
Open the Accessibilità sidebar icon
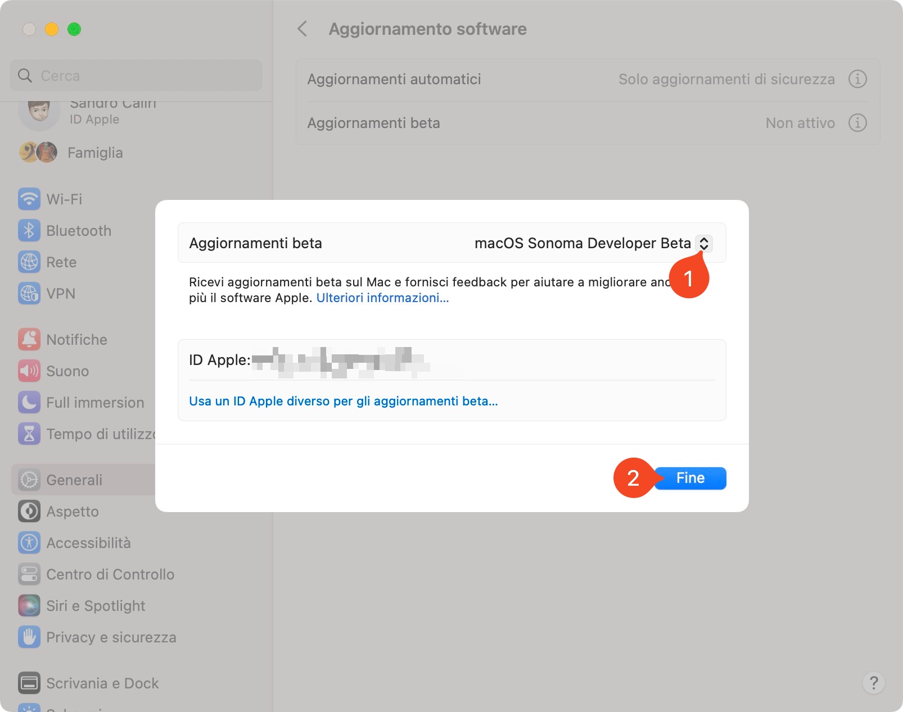pos(29,542)
